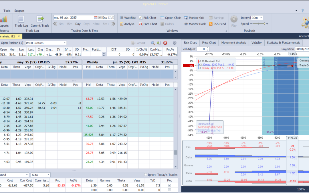The image size is (309, 193).
Task: Select the Pos cell showing +3
Action: point(76,108)
